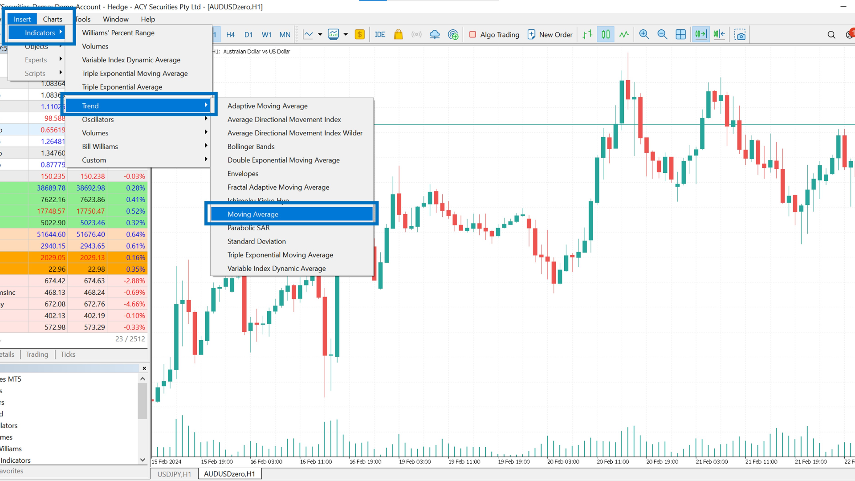
Task: Switch to bar chart view
Action: (587, 35)
